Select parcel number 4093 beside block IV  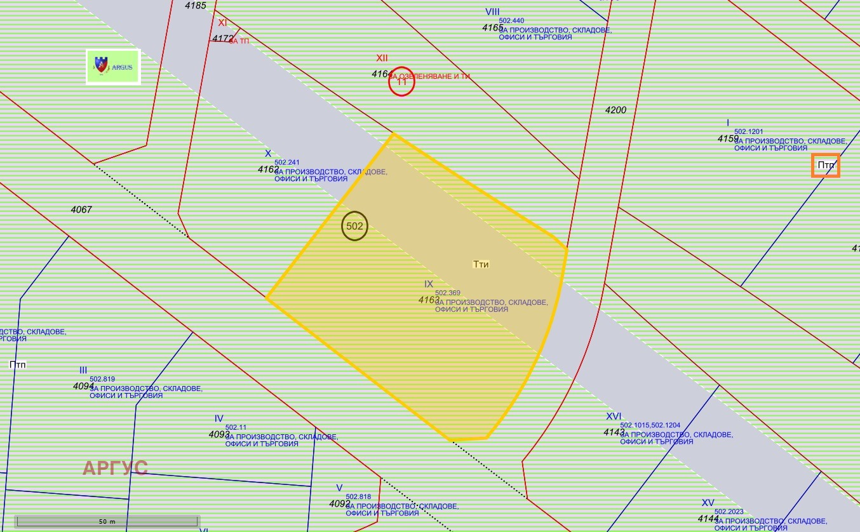[x=219, y=434]
